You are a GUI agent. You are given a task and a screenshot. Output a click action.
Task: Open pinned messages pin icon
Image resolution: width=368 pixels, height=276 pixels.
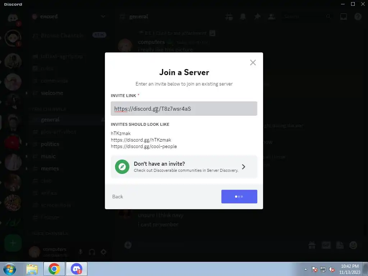coord(257,17)
